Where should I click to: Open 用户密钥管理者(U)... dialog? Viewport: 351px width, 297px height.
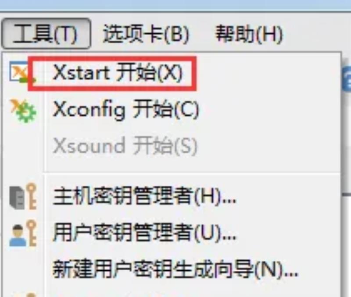click(145, 233)
